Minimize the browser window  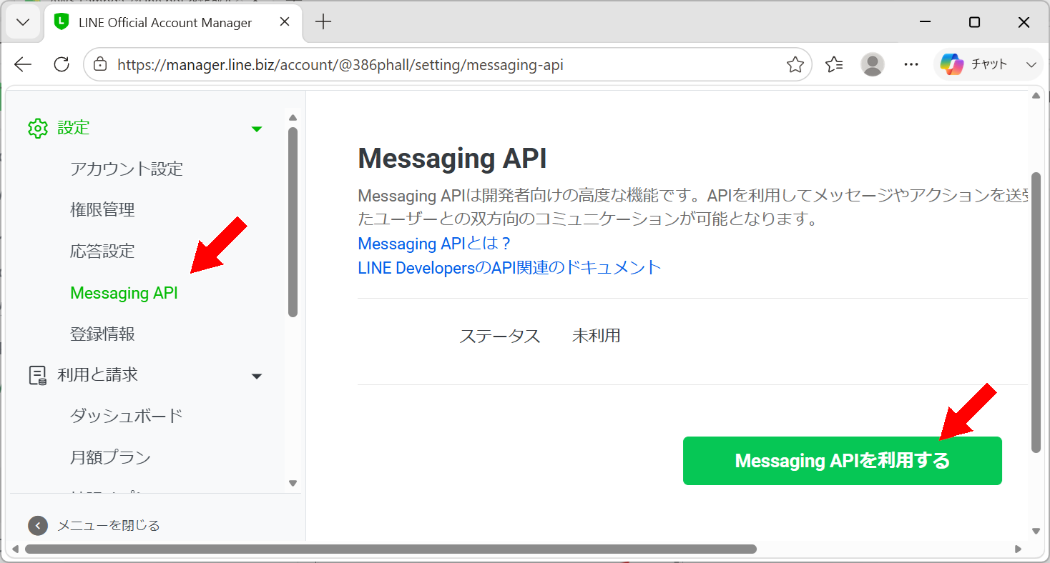coord(925,22)
